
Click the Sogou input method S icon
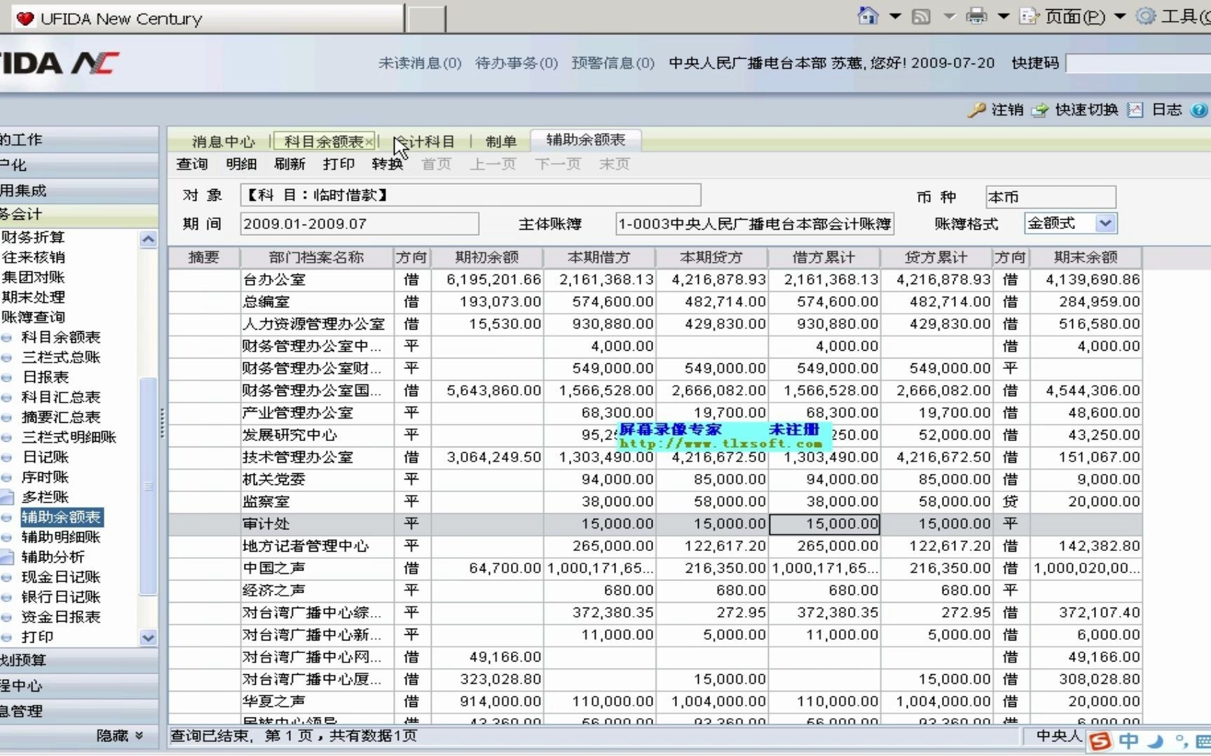(x=1100, y=741)
